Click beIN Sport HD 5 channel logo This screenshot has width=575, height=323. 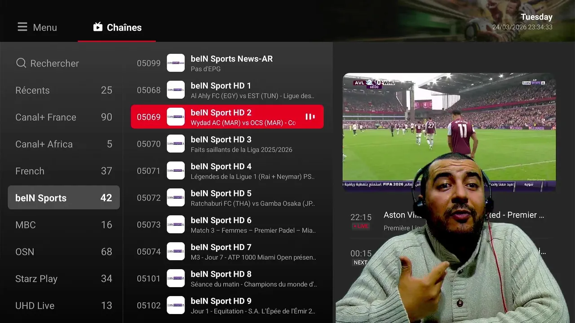(176, 198)
